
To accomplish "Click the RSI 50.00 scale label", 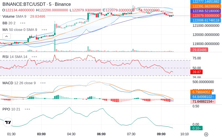I will click(197, 68).
